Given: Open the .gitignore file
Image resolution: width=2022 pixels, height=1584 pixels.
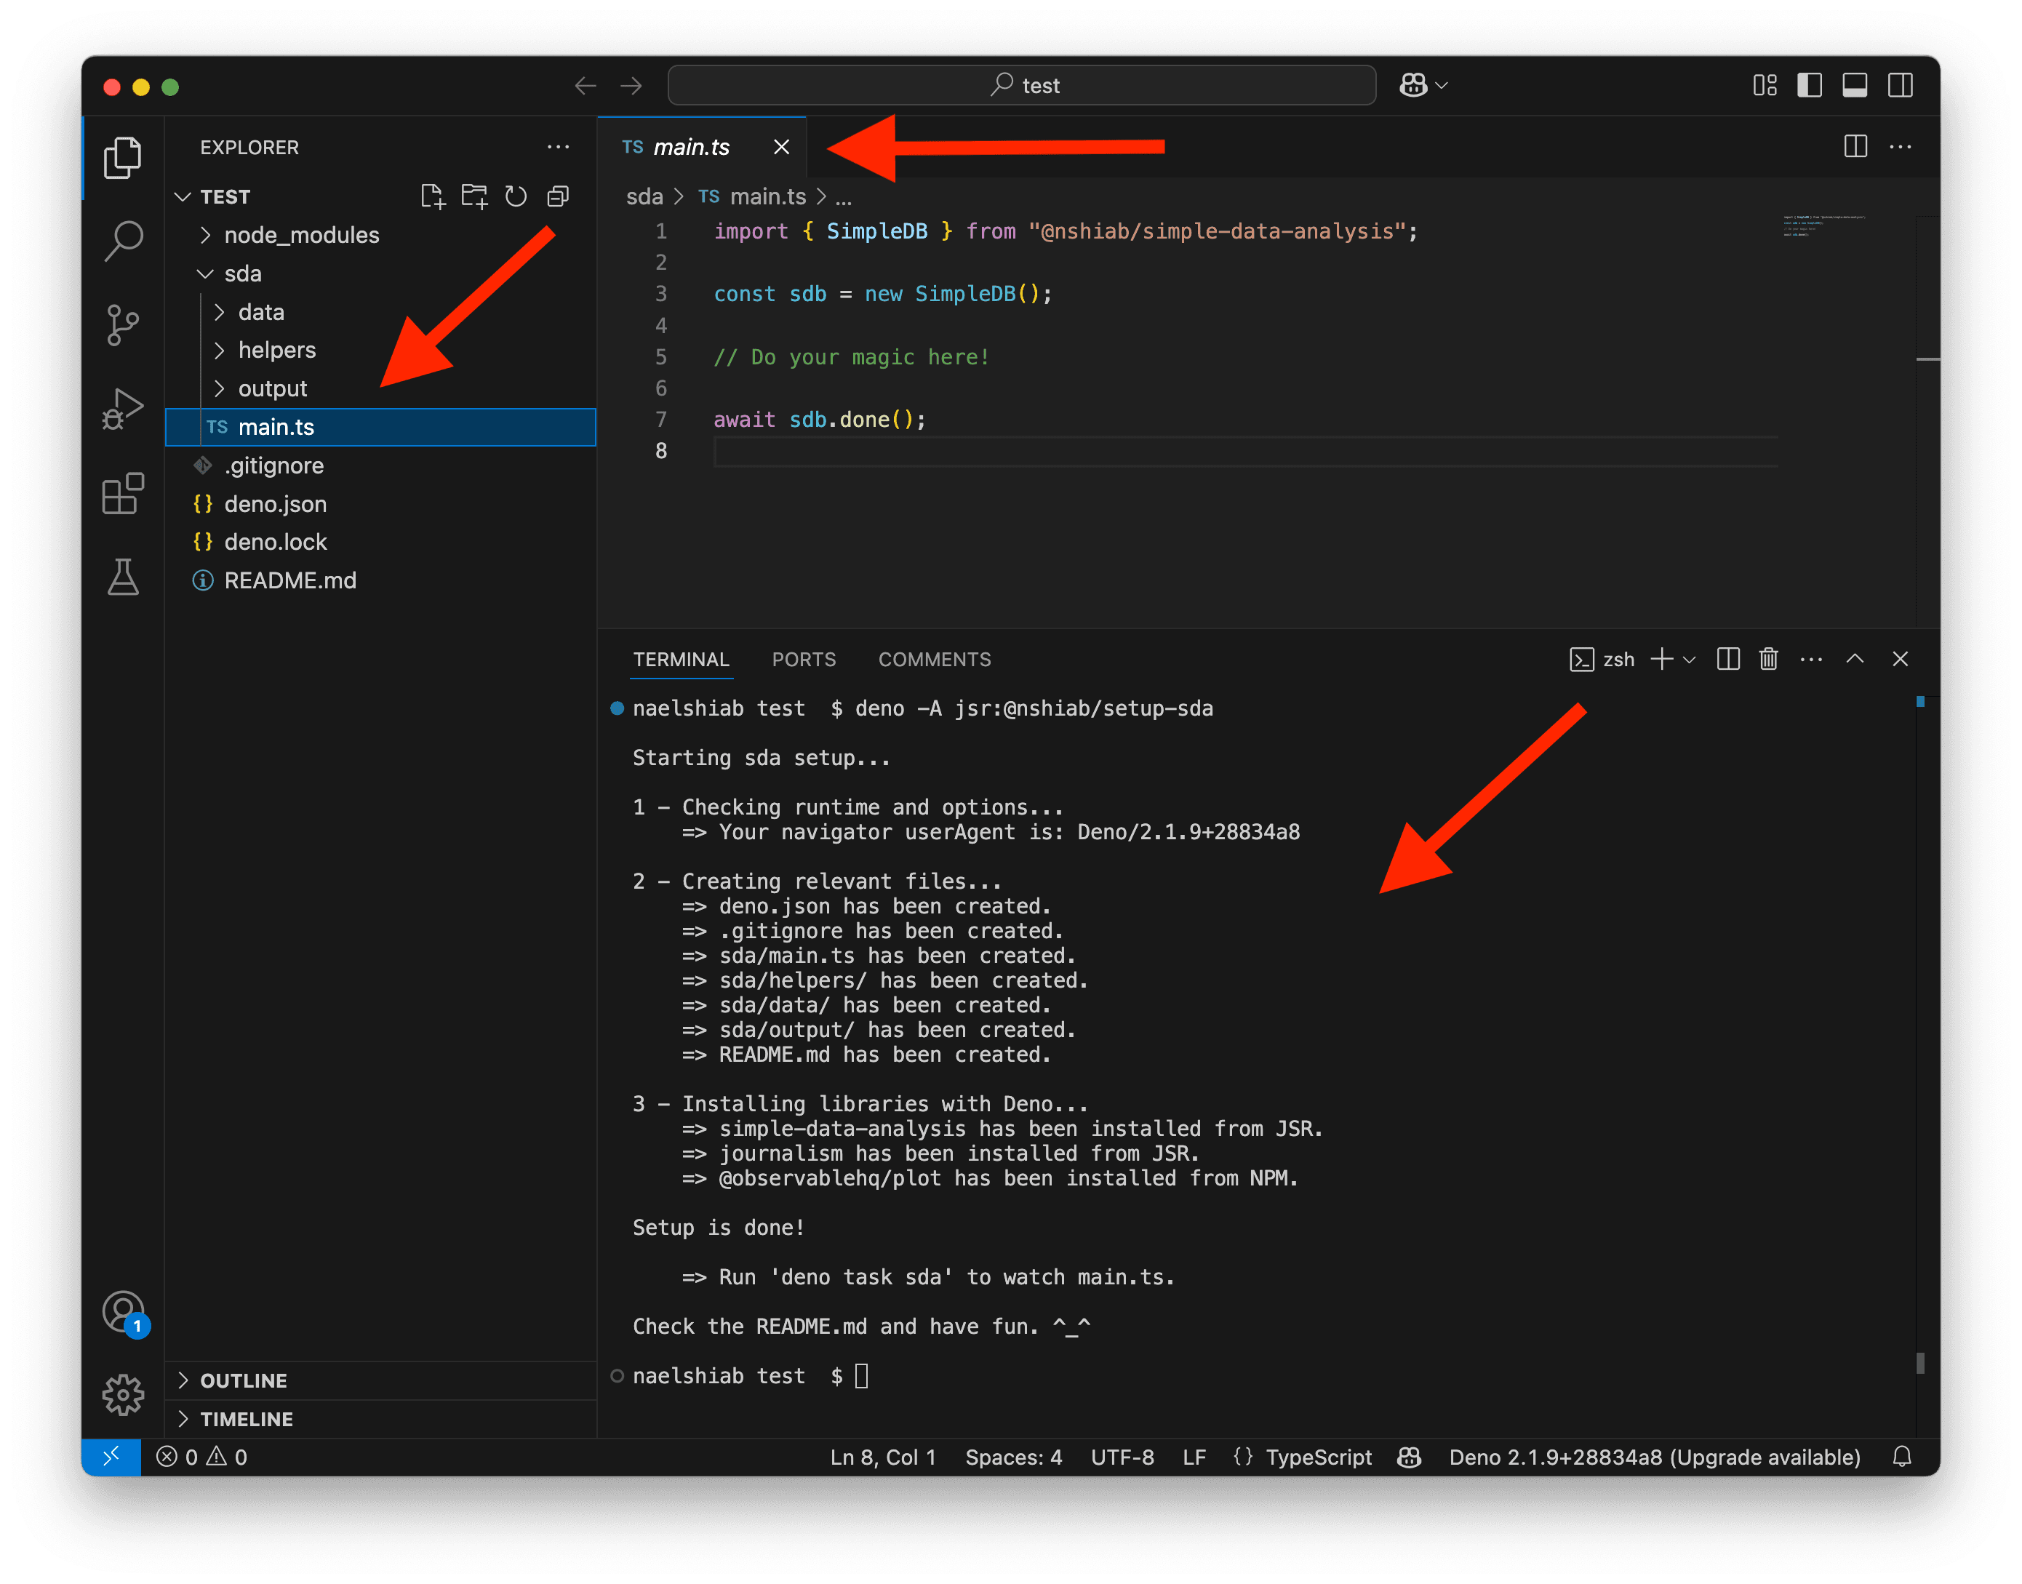Looking at the screenshot, I should (x=380, y=465).
